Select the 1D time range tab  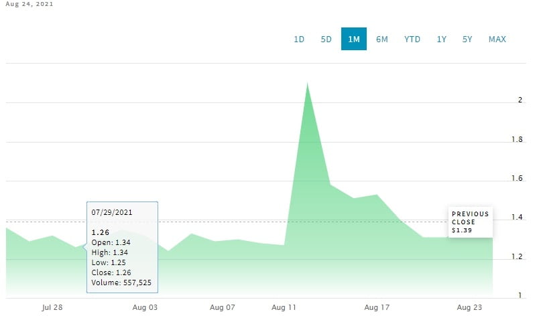coord(299,39)
